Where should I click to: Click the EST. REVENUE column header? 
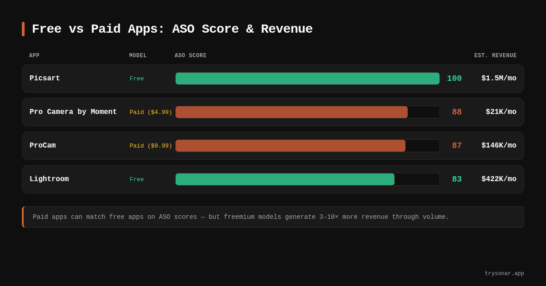pos(495,56)
